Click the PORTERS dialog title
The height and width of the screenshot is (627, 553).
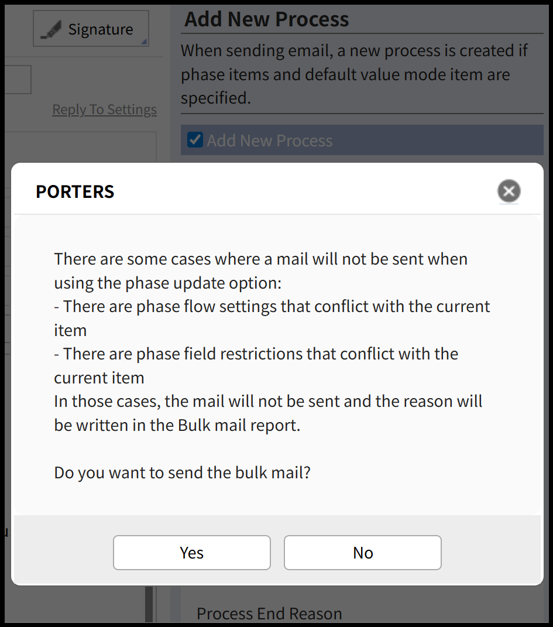point(75,191)
